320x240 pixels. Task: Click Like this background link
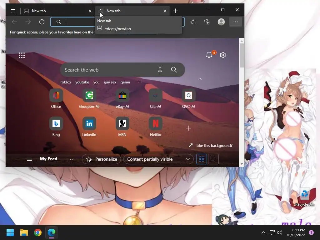210,146
